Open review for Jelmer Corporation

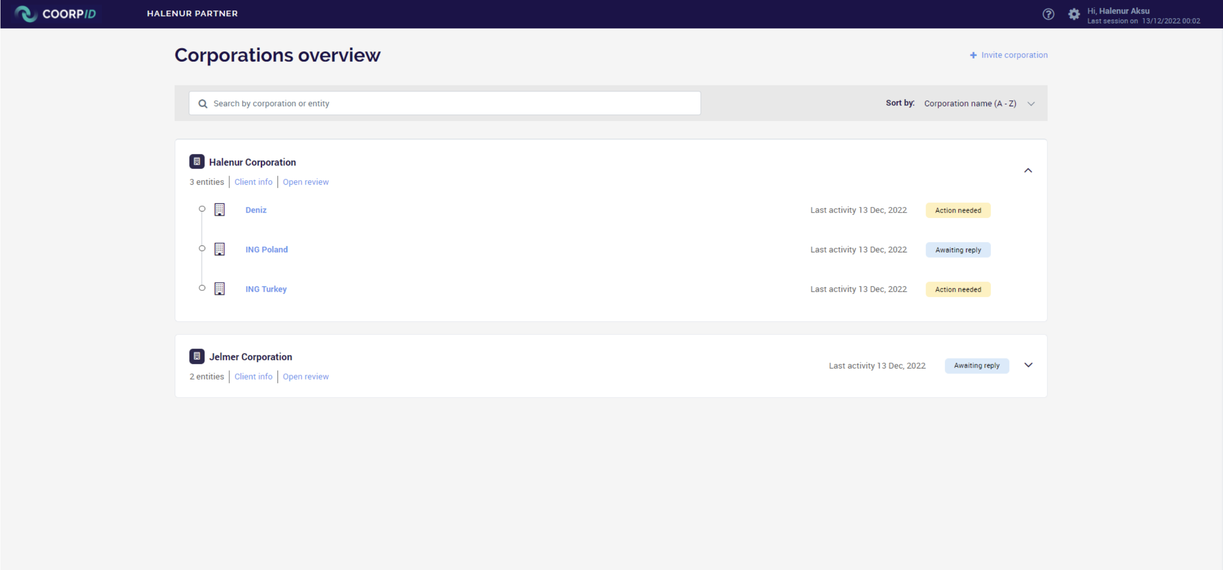pos(306,376)
